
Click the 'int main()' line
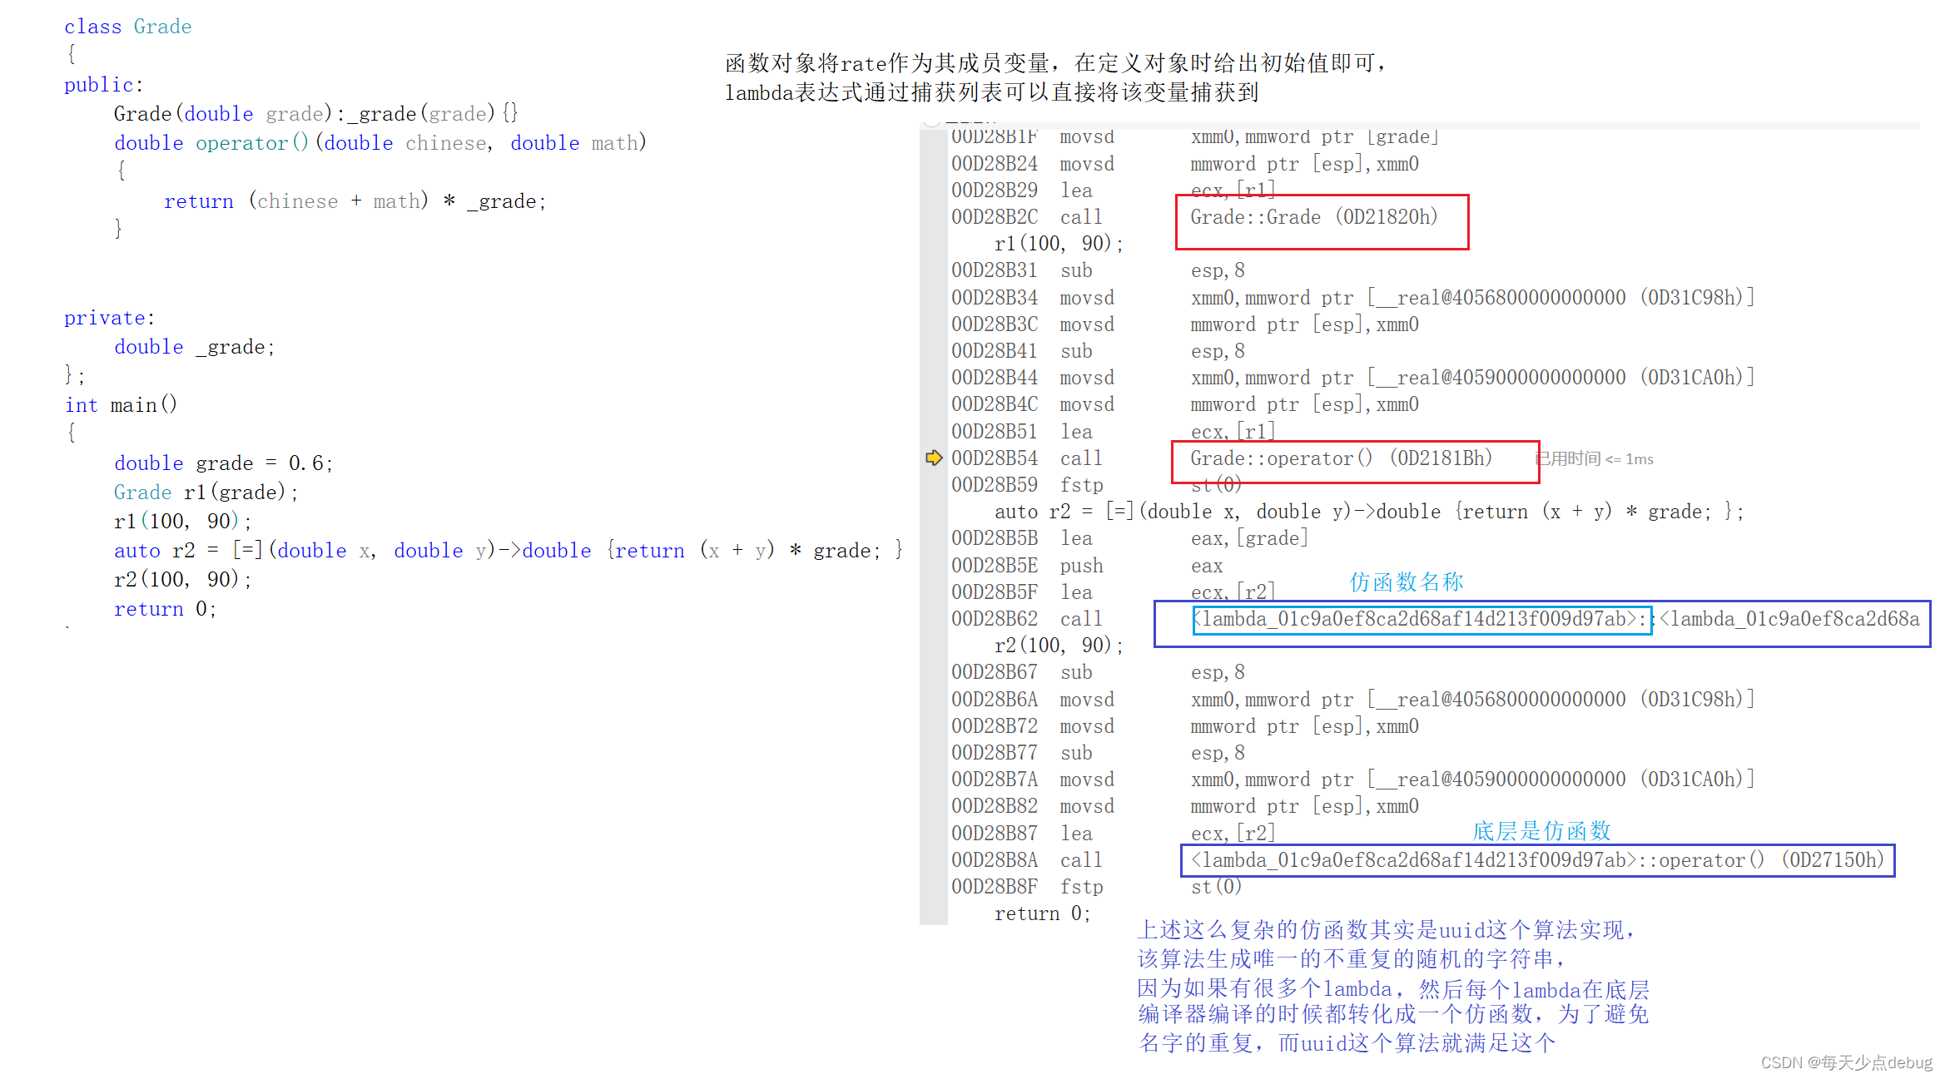pos(122,405)
